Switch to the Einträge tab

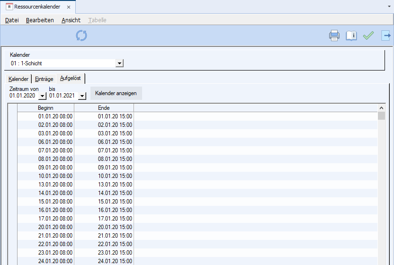44,79
